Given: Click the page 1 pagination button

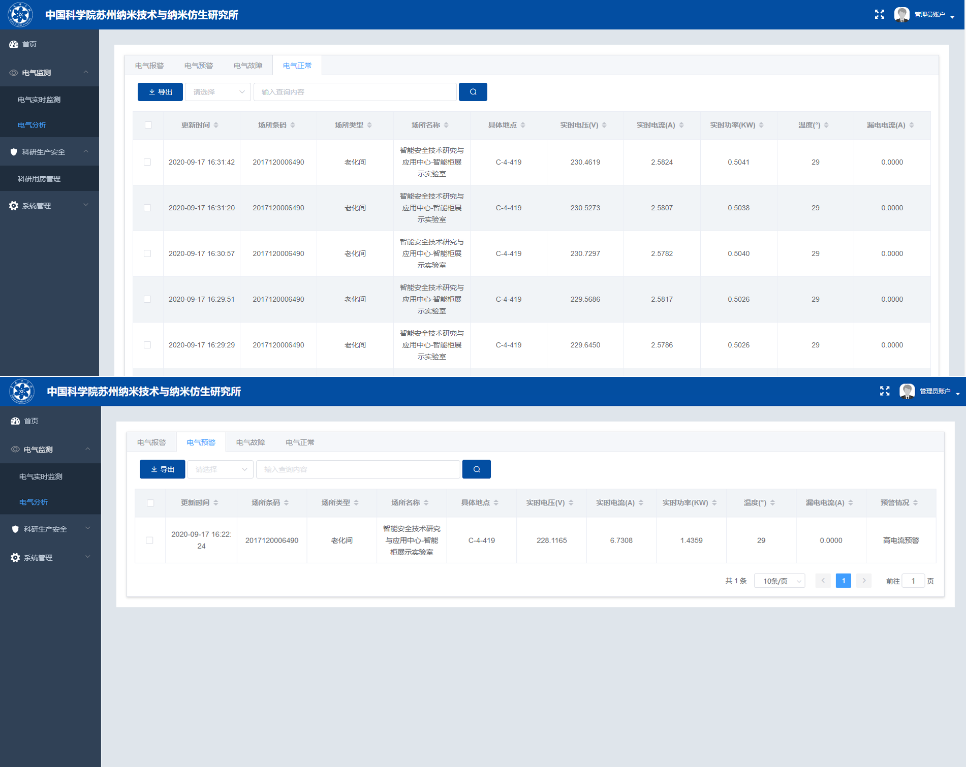Looking at the screenshot, I should tap(843, 581).
